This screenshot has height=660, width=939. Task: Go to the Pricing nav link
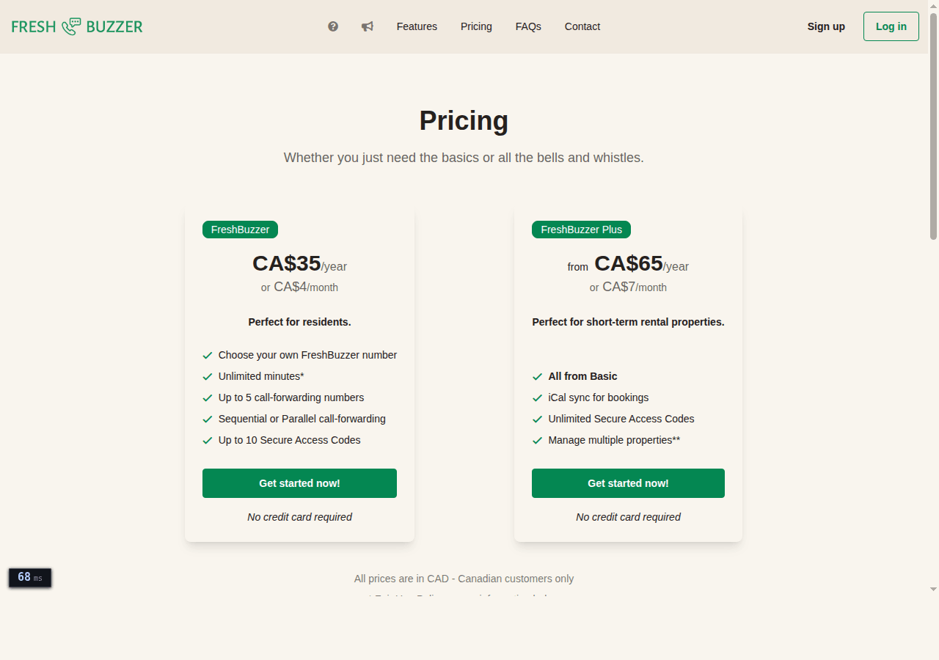(x=476, y=26)
